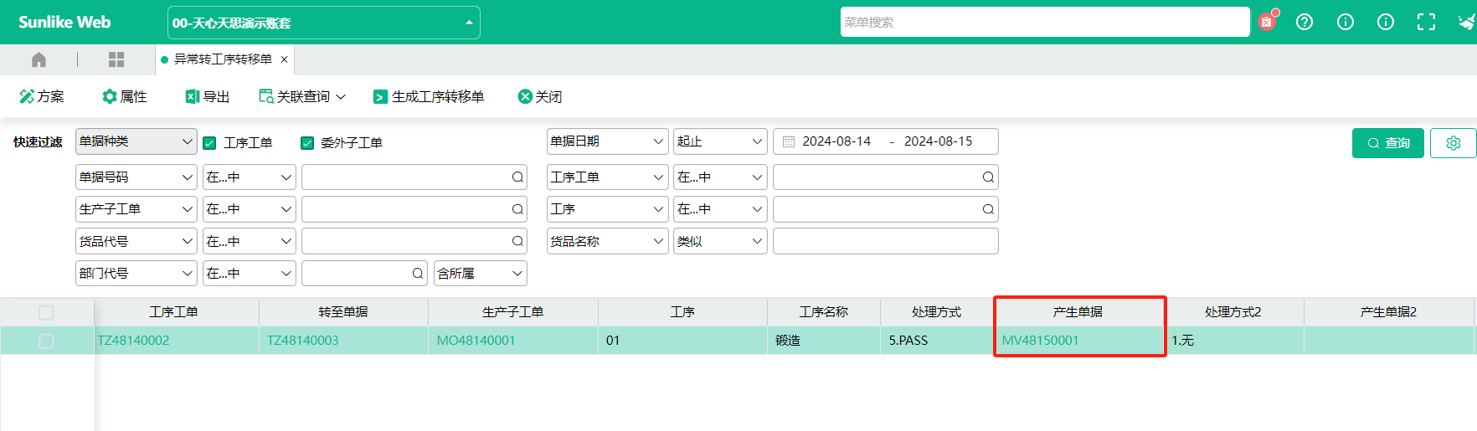Open the 单据种类 dropdown

point(136,141)
